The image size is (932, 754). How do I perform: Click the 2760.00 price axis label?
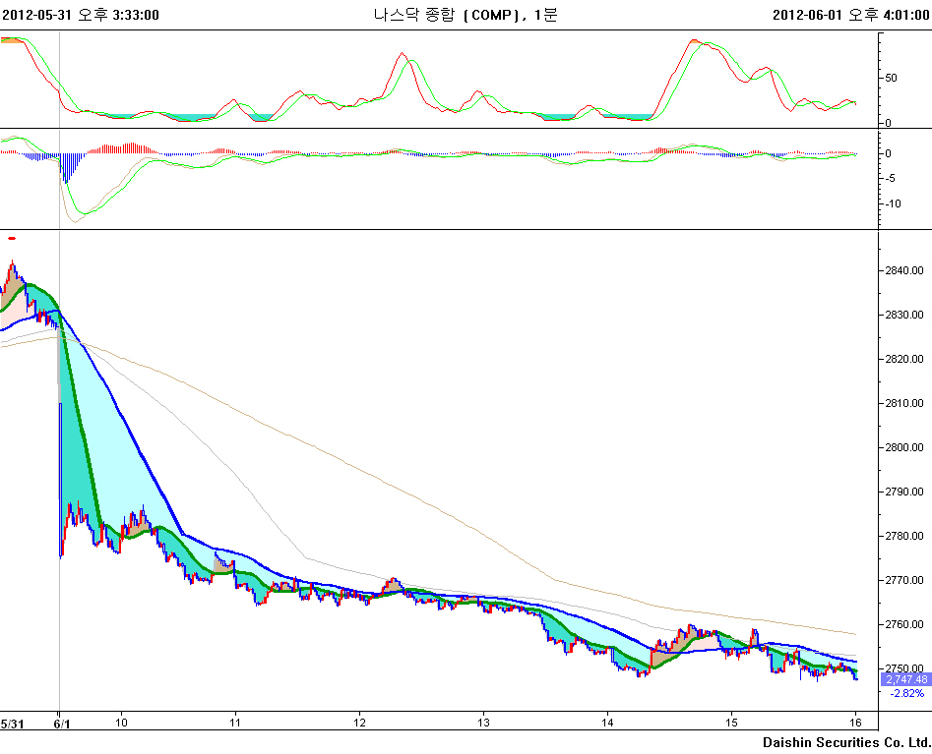click(x=902, y=624)
